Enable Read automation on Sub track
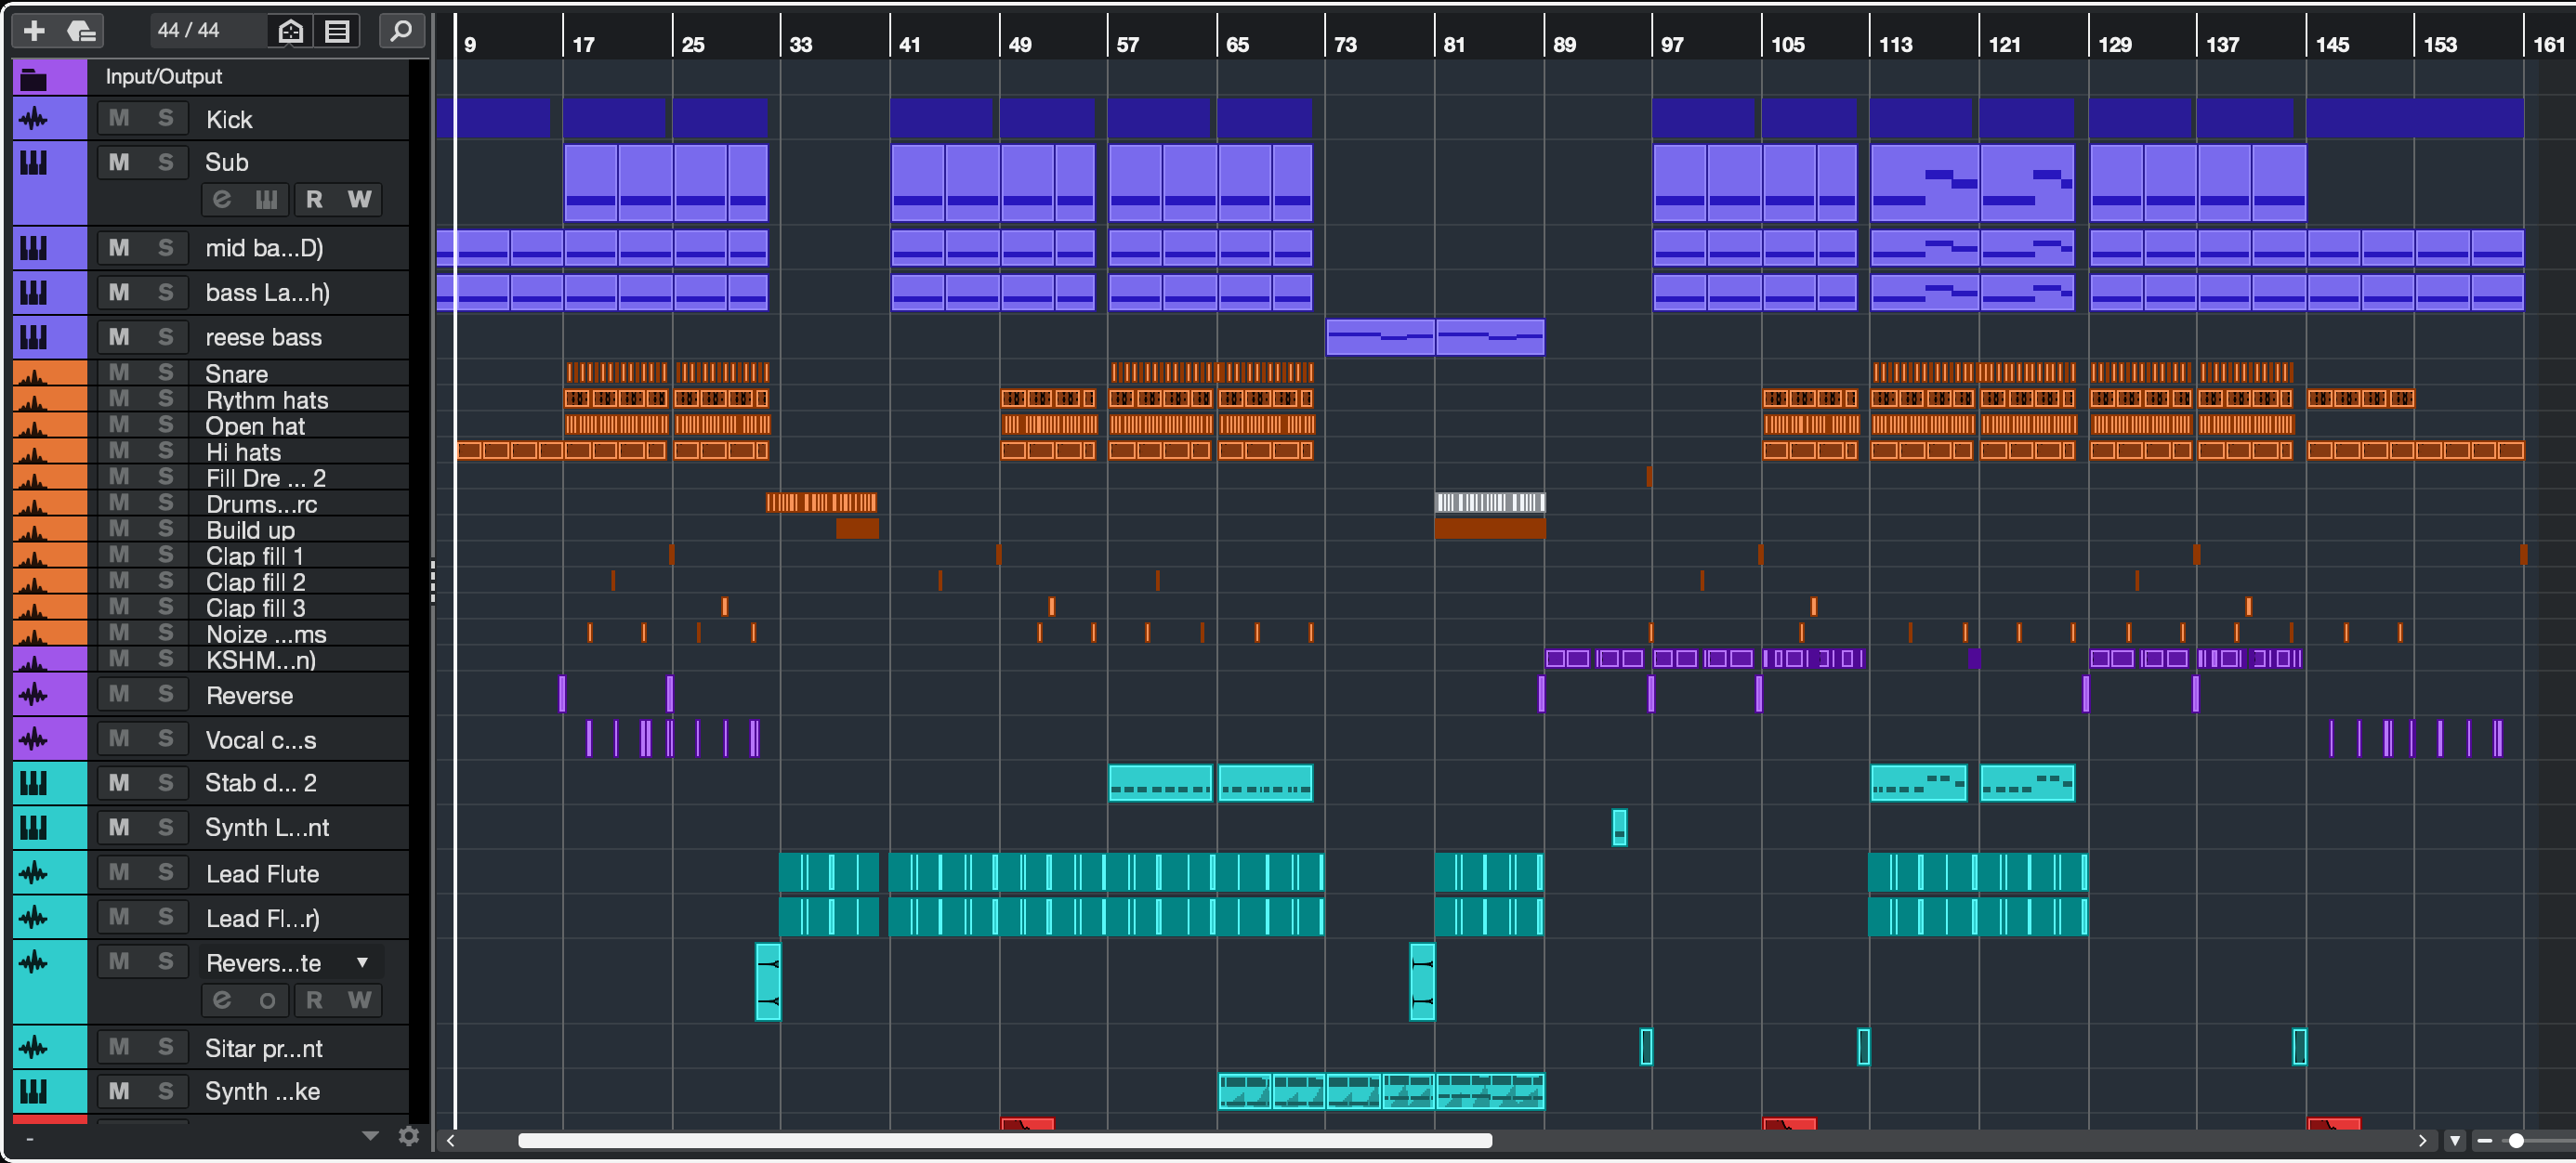This screenshot has width=2576, height=1163. point(314,199)
